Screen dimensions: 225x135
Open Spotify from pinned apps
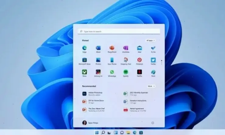[x=126, y=73]
